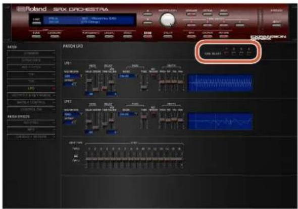This screenshot has height=209, width=298.
Task: Toggle Tone Switch 3 in top panel
Action: point(223,25)
